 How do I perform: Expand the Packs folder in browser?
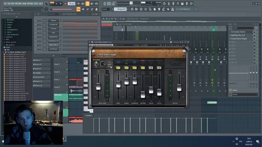7,47
